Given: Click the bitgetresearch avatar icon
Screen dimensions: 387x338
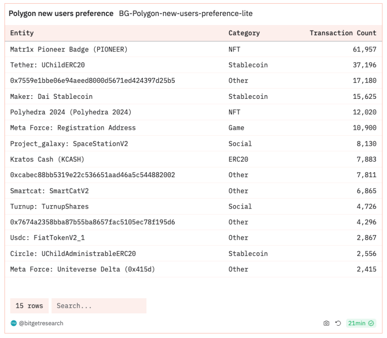Looking at the screenshot, I should [13, 323].
